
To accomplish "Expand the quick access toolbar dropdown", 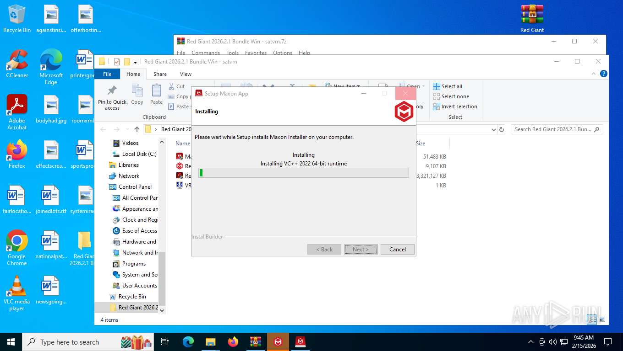I will click(136, 62).
